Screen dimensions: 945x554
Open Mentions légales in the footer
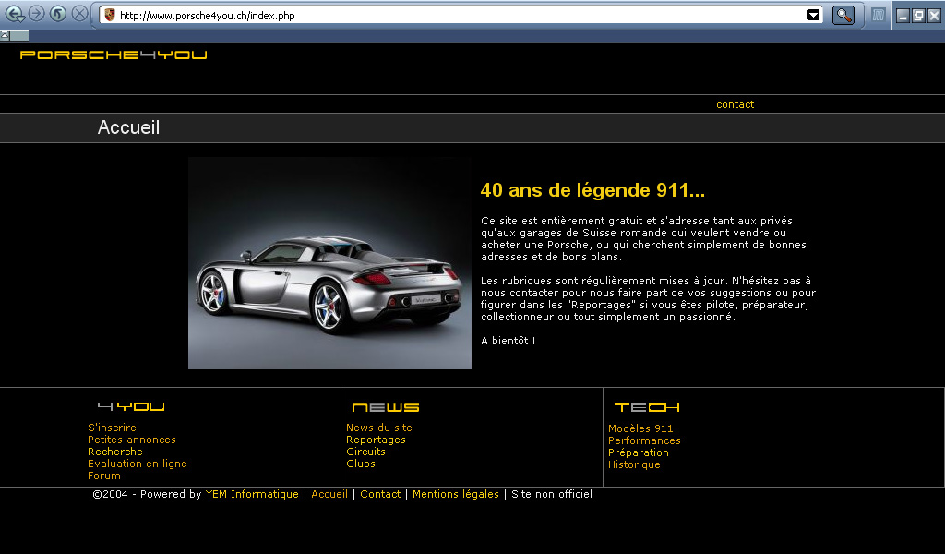(456, 494)
